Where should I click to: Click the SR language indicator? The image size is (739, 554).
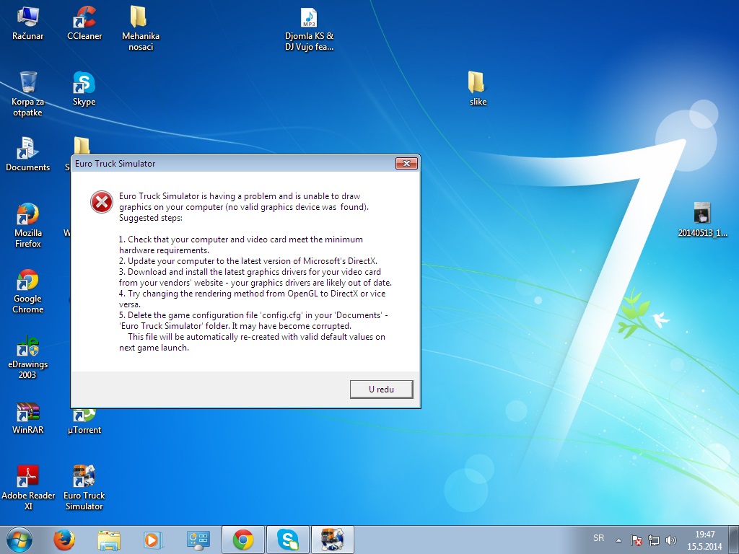(x=598, y=538)
